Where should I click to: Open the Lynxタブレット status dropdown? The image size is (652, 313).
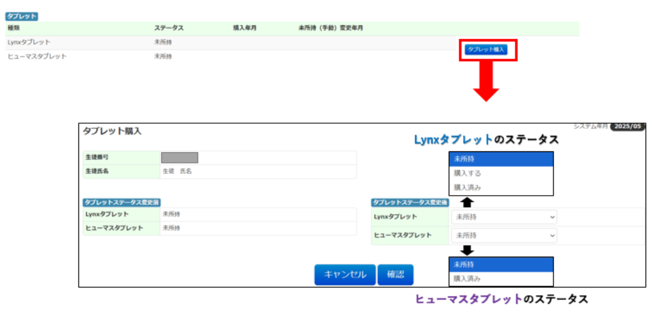(x=504, y=217)
